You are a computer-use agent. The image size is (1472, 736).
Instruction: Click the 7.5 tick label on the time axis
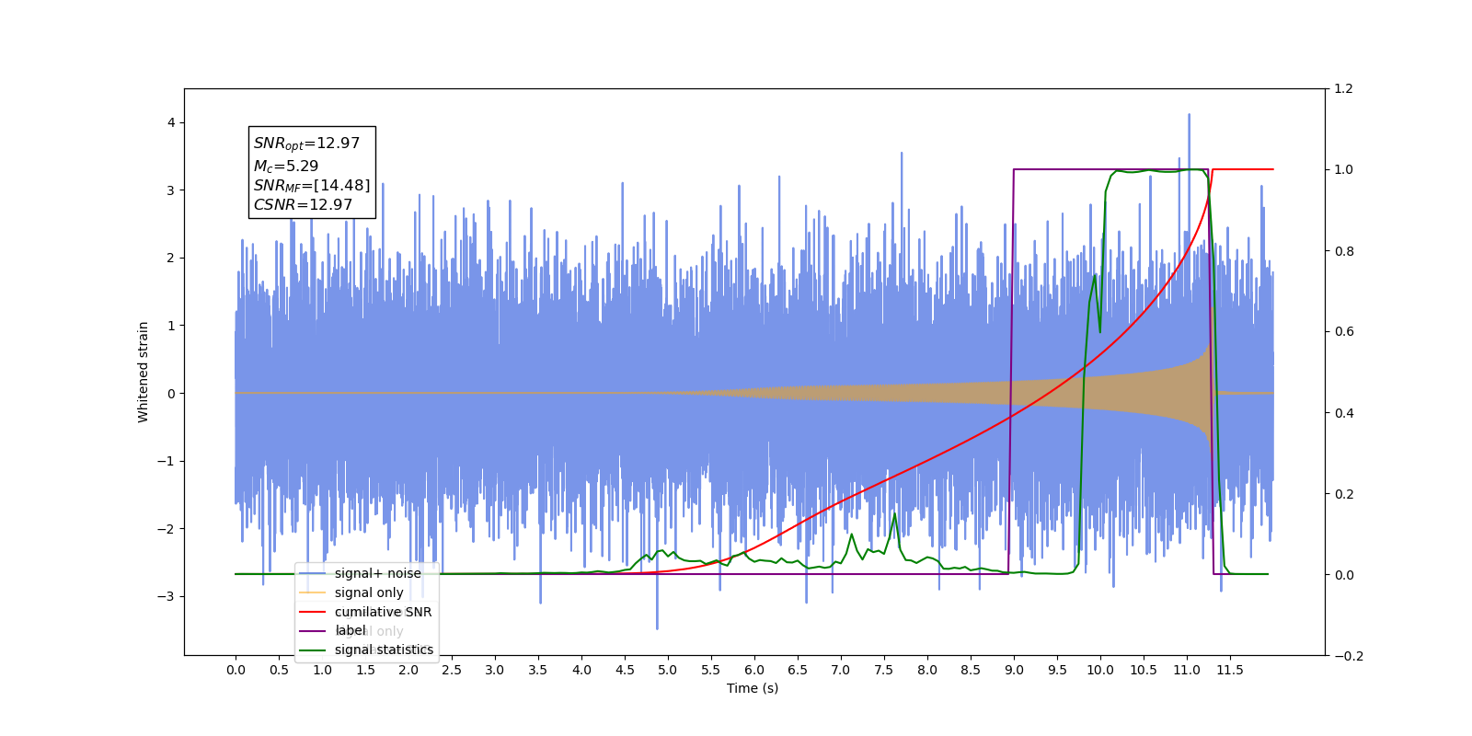(x=884, y=670)
